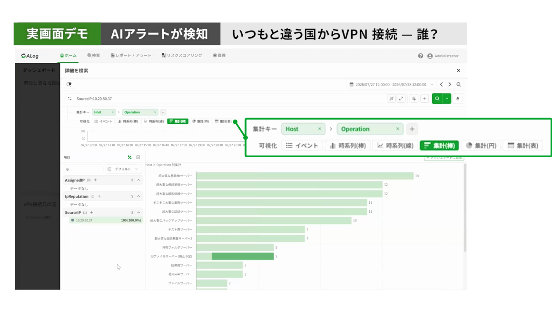Collapse the IpReputation section chevron
Screen dimensions: 552x311
pyautogui.click(x=138, y=196)
